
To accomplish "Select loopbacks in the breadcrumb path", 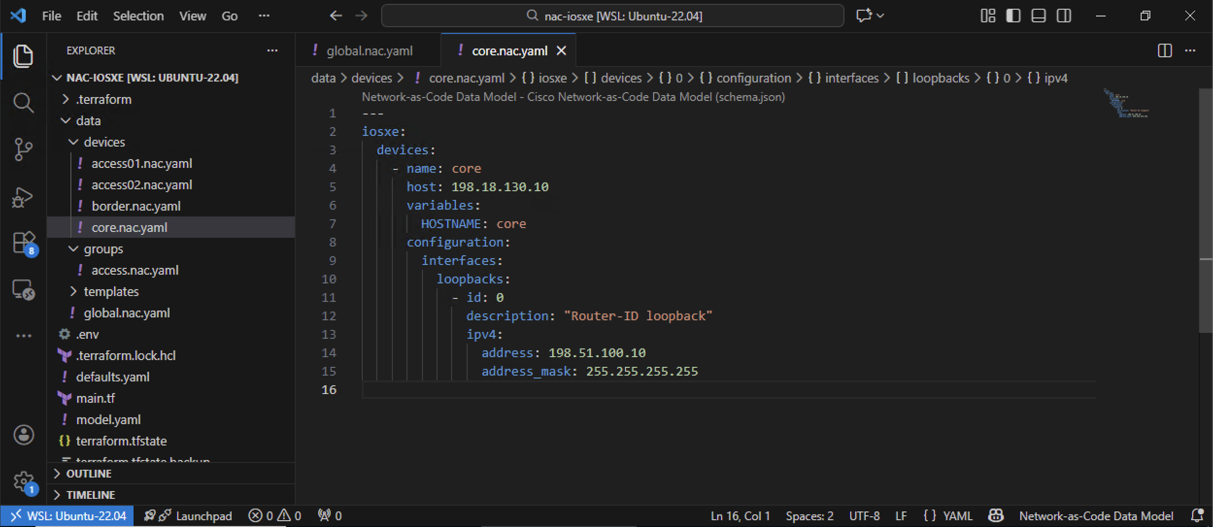I will tap(933, 78).
